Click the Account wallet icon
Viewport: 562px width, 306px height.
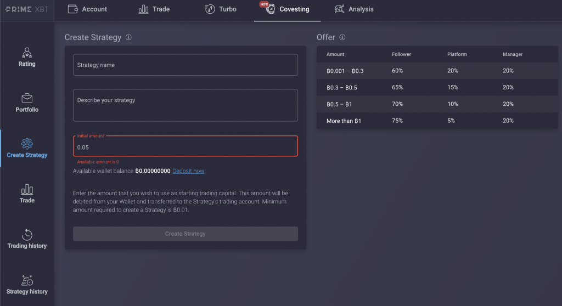[x=73, y=9]
